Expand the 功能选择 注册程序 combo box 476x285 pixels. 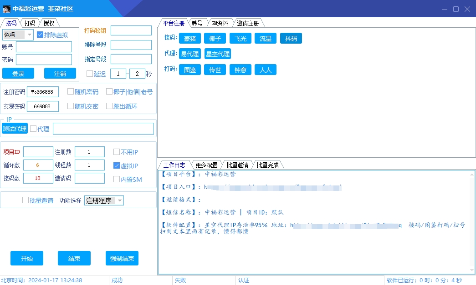[119, 200]
